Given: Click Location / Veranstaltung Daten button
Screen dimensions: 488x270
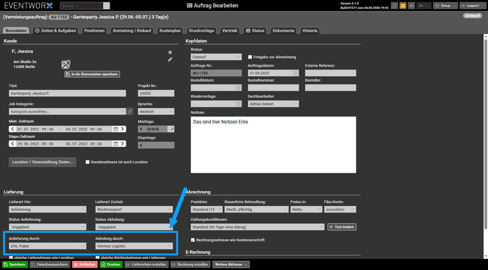Looking at the screenshot, I should tap(43, 162).
